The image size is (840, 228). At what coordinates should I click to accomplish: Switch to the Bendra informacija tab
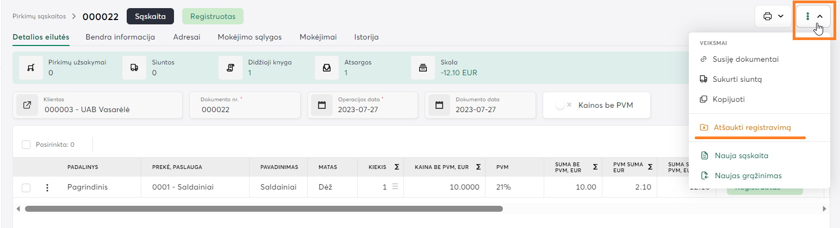coord(120,37)
